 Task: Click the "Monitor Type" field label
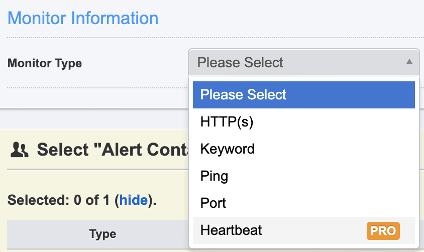coord(45,63)
